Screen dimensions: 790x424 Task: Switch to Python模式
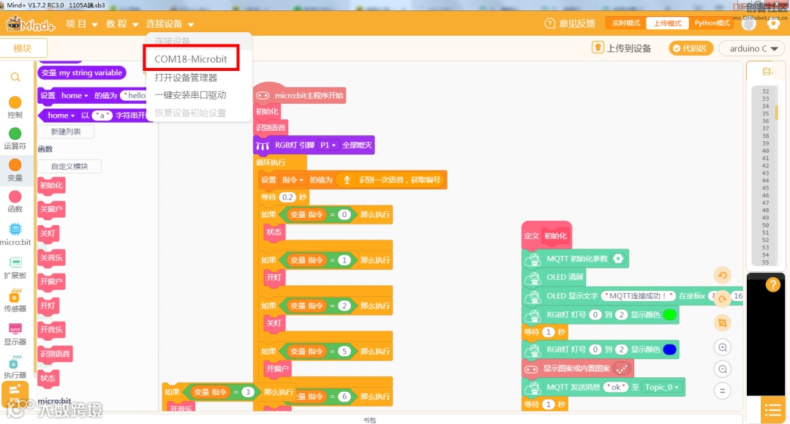tap(712, 23)
